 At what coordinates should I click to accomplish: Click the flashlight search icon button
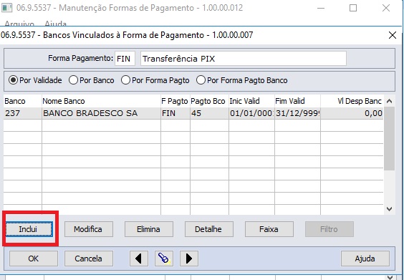(164, 259)
